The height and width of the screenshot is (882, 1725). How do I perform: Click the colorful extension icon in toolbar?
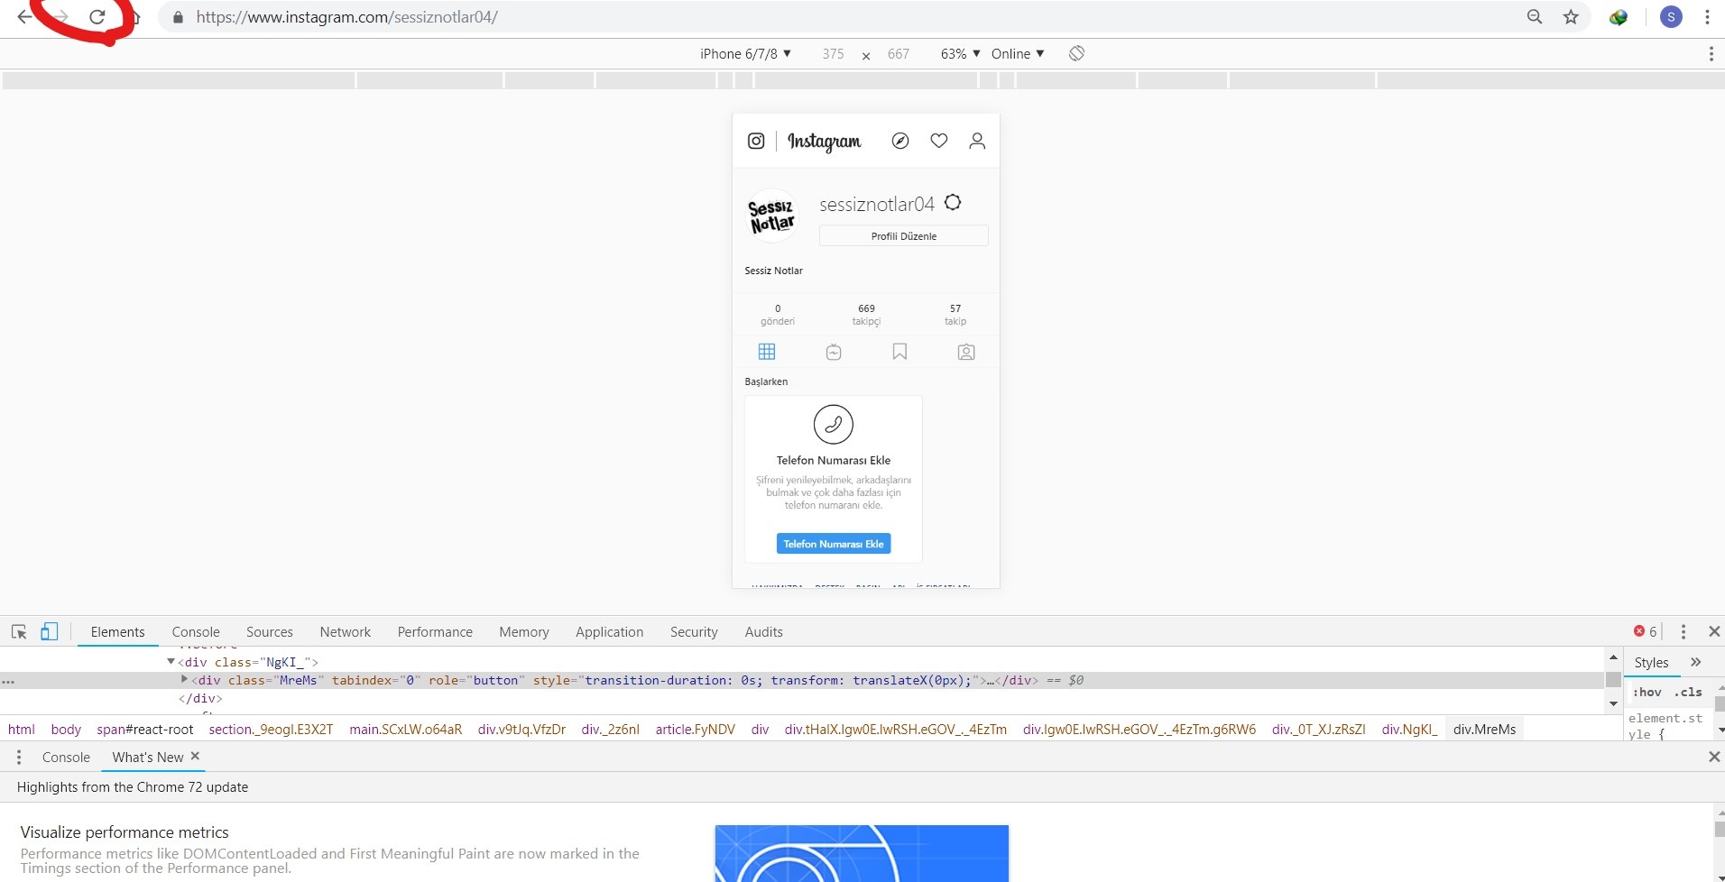pos(1619,17)
